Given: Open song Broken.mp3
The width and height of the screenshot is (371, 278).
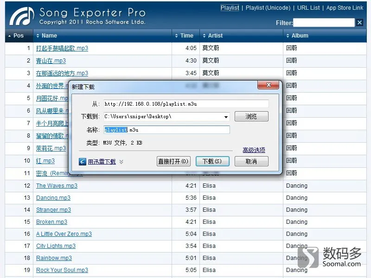Looking at the screenshot, I should 51,222.
